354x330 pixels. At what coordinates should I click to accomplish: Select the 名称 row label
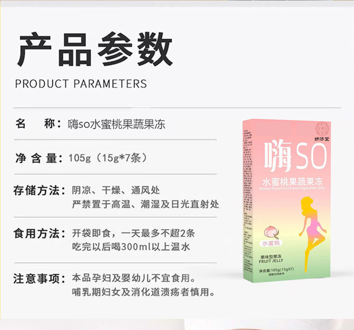[x=38, y=124]
